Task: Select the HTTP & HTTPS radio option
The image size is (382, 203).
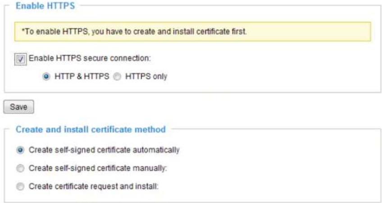Action: tap(46, 77)
